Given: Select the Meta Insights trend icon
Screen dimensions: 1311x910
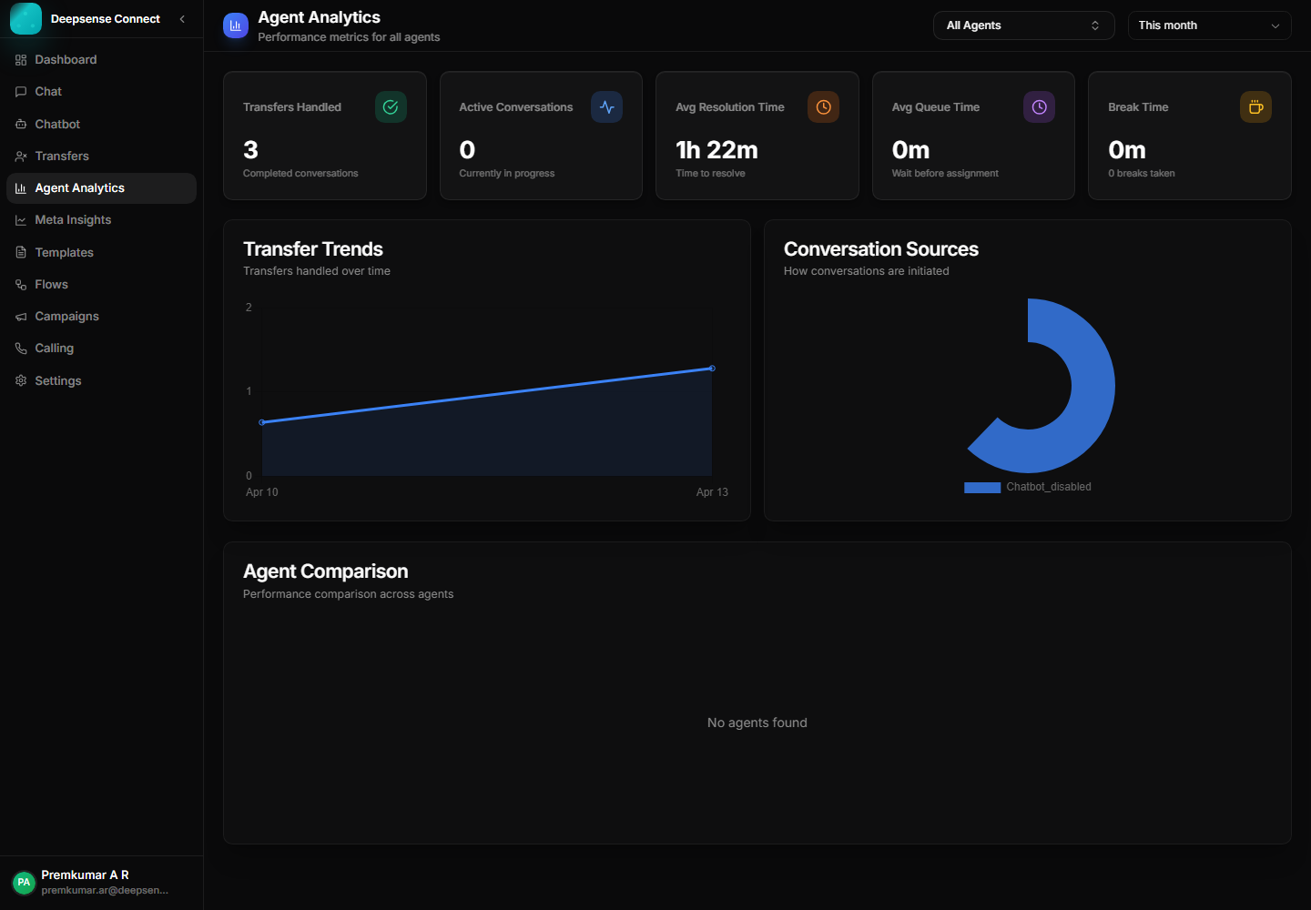Looking at the screenshot, I should click(x=20, y=219).
